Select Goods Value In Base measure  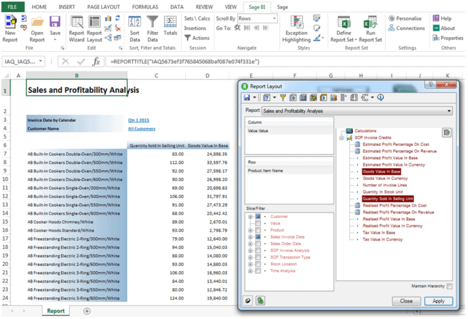381,172
